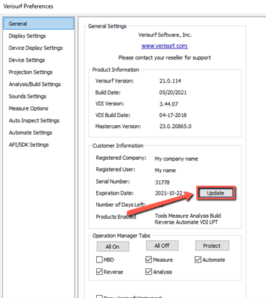Uncheck the Analysis tab checkbox
Image resolution: width=266 pixels, height=298 pixels.
tap(149, 271)
